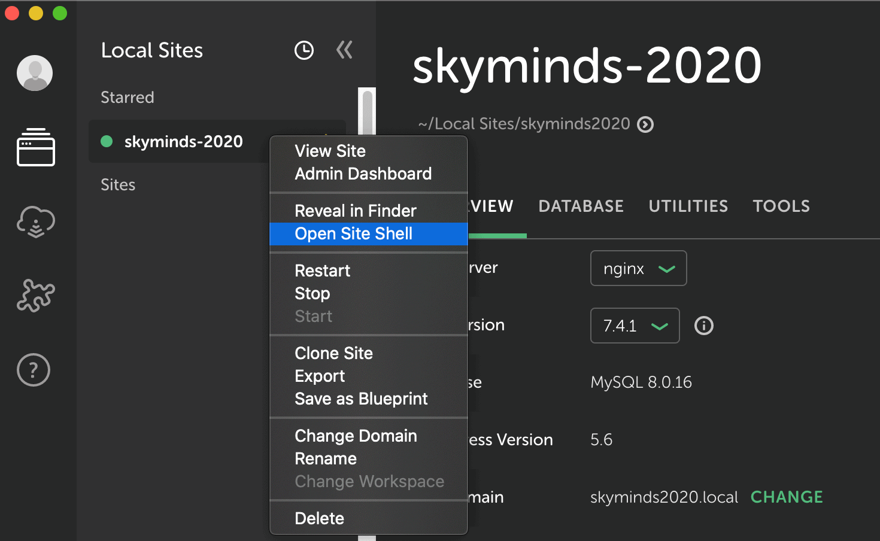Collapse the sidebar with the double chevron
This screenshot has height=541, width=880.
tap(344, 50)
